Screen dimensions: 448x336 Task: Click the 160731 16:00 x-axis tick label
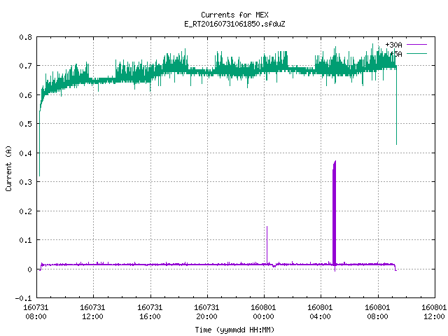point(150,312)
